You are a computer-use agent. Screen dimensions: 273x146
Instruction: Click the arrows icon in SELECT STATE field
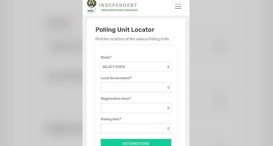168,67
